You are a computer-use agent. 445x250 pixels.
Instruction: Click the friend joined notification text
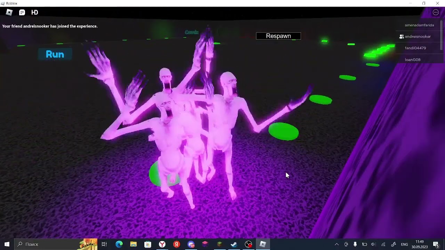click(50, 26)
